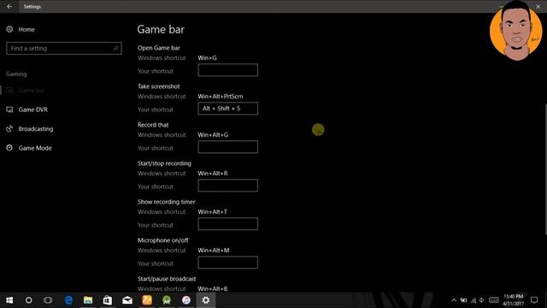Click Your shortcut field for Microphone on/off

click(x=228, y=263)
